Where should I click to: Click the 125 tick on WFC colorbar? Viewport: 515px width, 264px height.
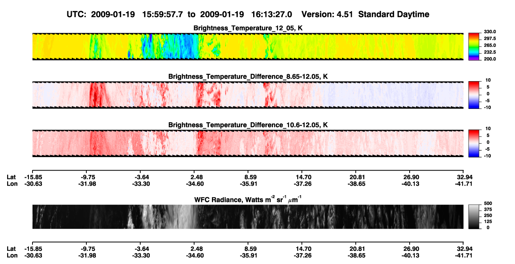click(x=488, y=222)
